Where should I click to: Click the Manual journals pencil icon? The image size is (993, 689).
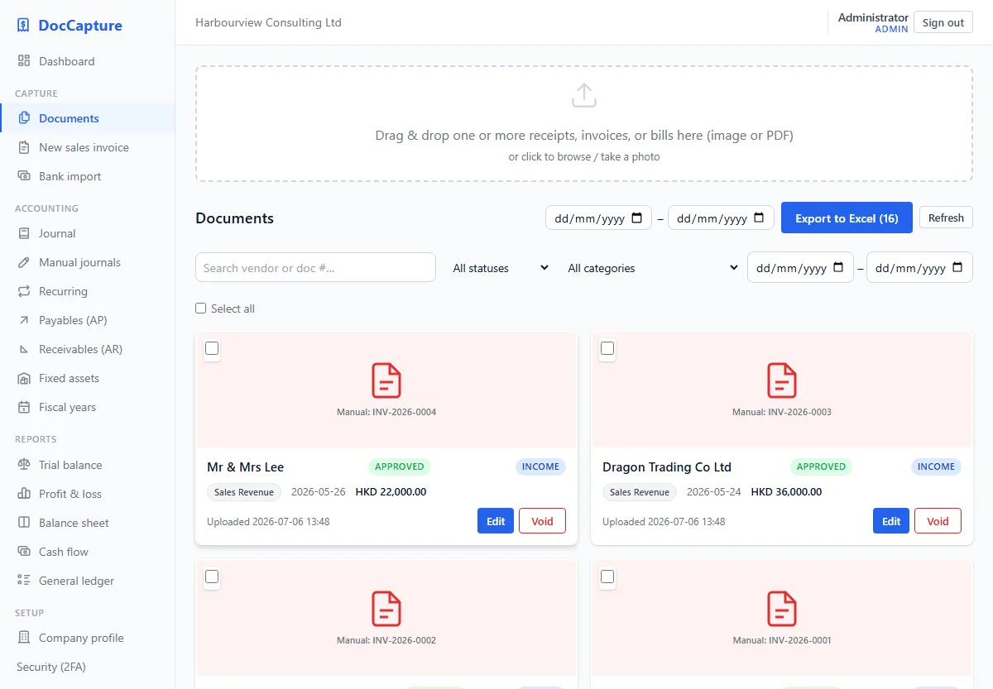click(24, 262)
